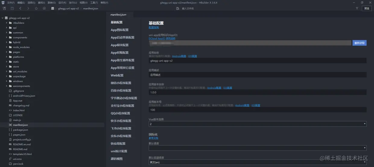Image resolution: width=374 pixels, height=167 pixels.
Task: Click the static folder icon
Action: (10, 62)
